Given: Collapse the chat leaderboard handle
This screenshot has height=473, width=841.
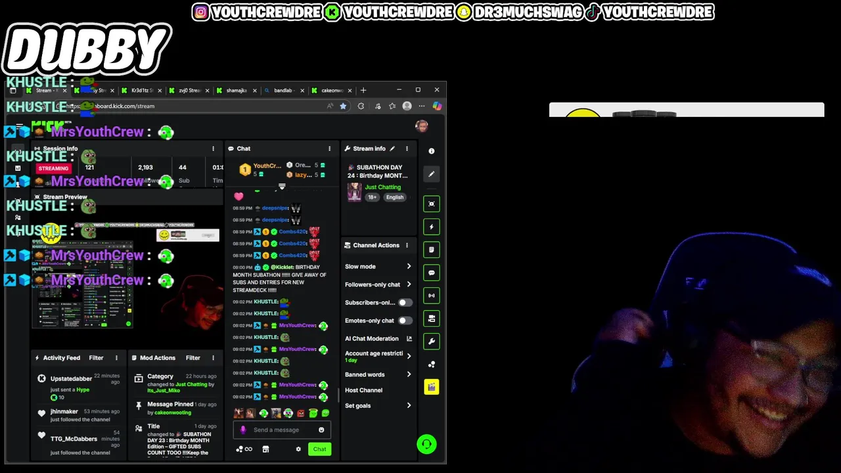Looking at the screenshot, I should tap(282, 187).
